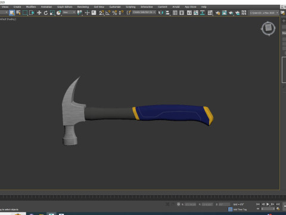This screenshot has height=215, width=286.
Task: Open the project folder path dropdown
Action: (x=264, y=13)
